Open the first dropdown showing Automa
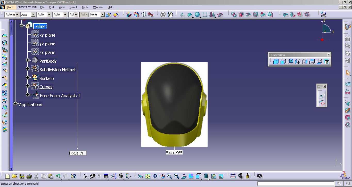This screenshot has width=352, height=187. (x=12, y=15)
